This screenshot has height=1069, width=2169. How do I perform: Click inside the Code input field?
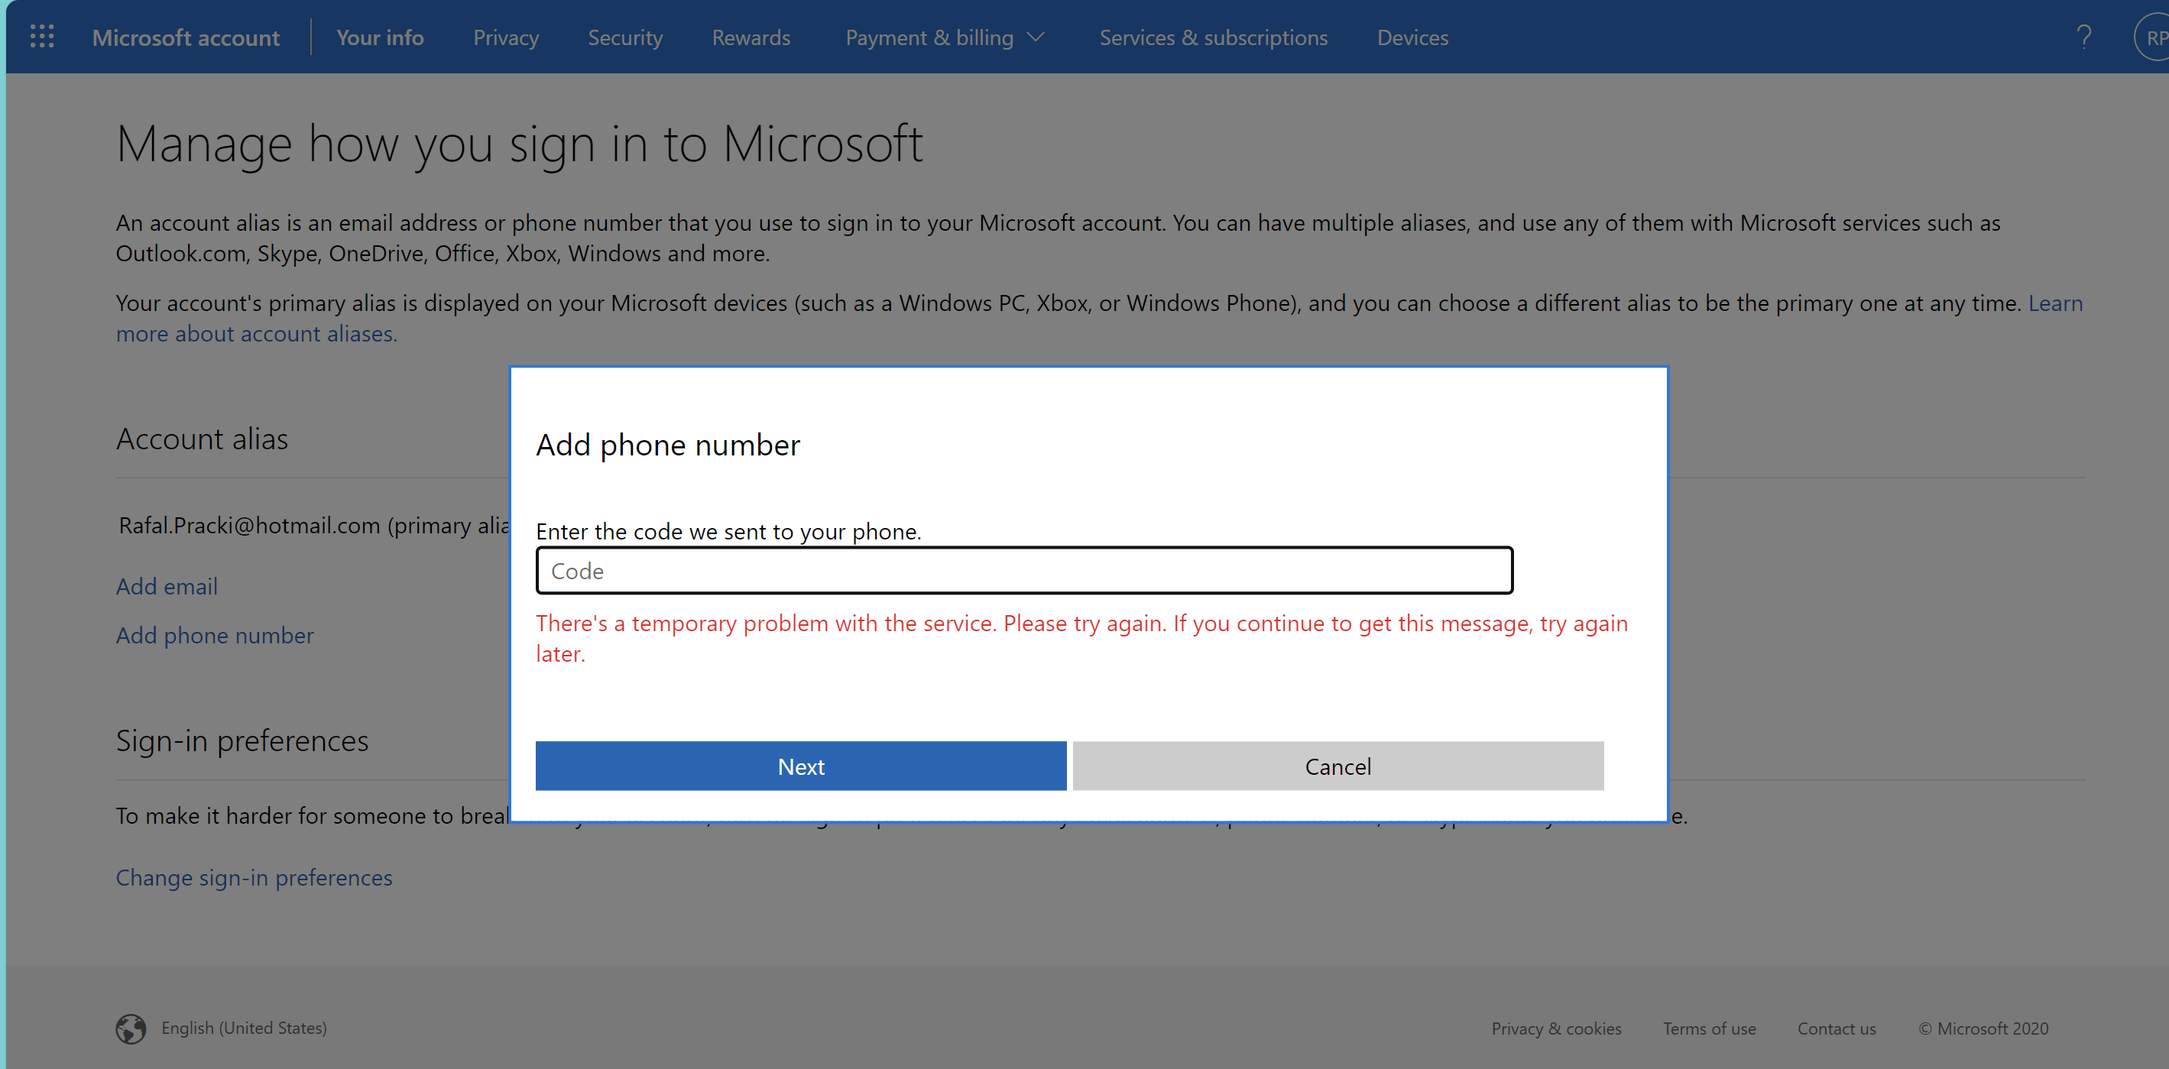(1024, 571)
